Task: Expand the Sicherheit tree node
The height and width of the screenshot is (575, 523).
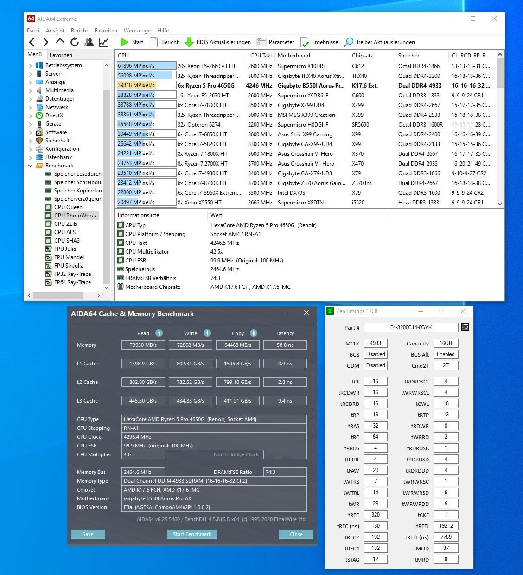Action: click(31, 141)
